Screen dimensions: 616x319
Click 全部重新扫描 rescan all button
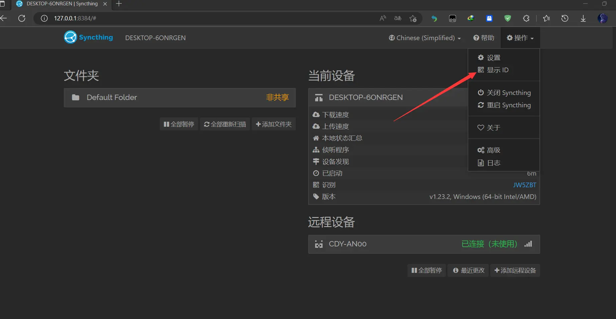pyautogui.click(x=225, y=124)
